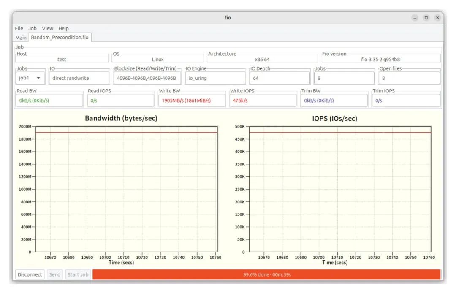Click the Read IOPS value field
The width and height of the screenshot is (456, 293).
click(x=121, y=100)
